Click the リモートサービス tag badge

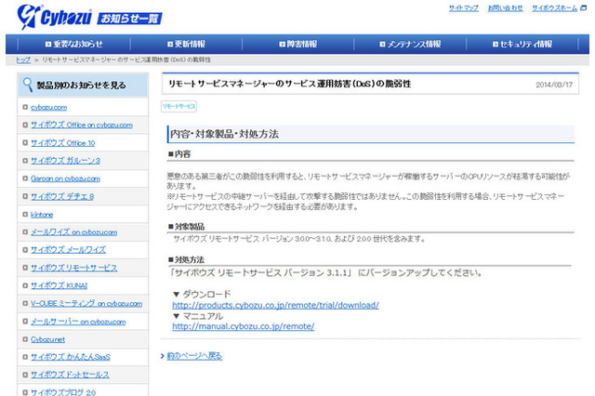178,107
